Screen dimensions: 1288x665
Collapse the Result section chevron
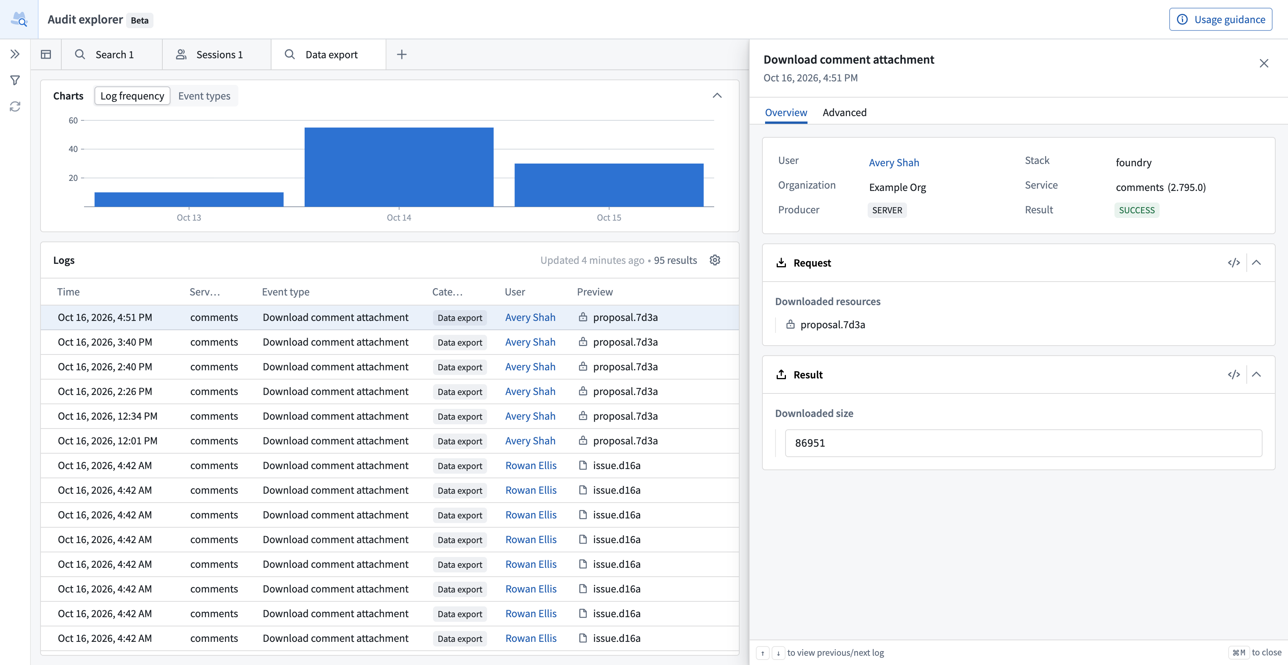[x=1256, y=375]
